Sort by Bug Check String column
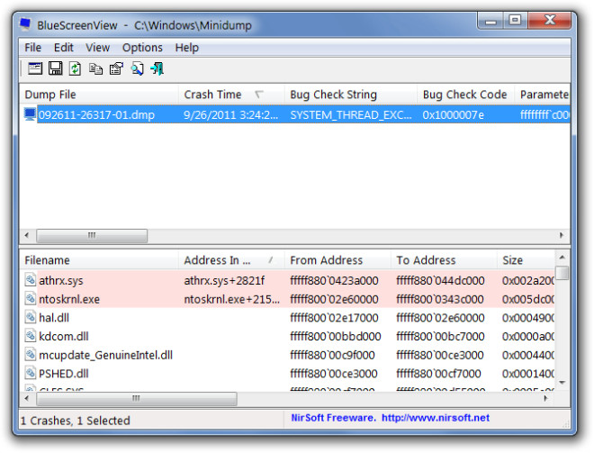 click(x=350, y=95)
